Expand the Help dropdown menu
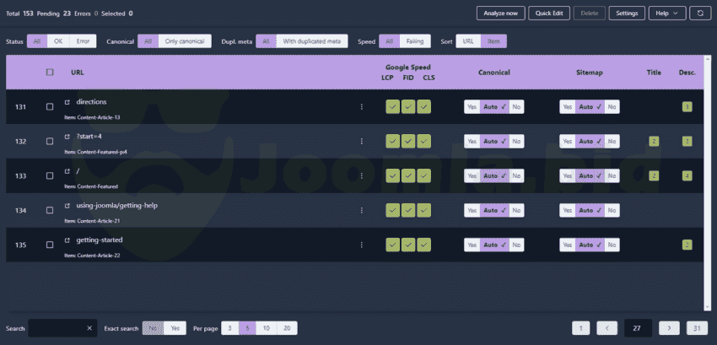Screen dimensions: 717x345 point(666,13)
